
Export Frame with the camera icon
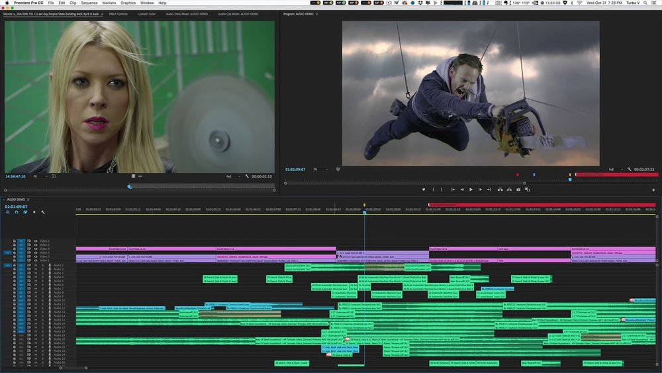click(x=518, y=189)
